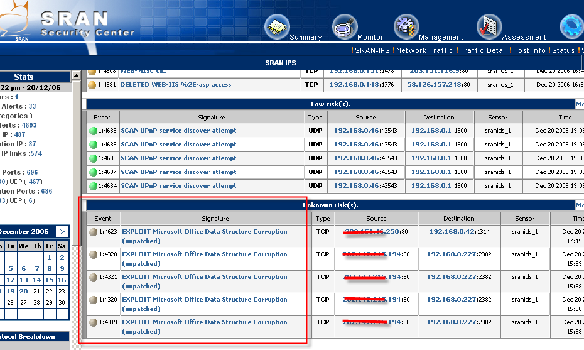Click gray status dot for event 1:4319
The width and height of the screenshot is (584, 350).
coord(93,322)
